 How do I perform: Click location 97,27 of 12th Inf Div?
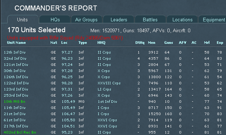tap(67, 52)
